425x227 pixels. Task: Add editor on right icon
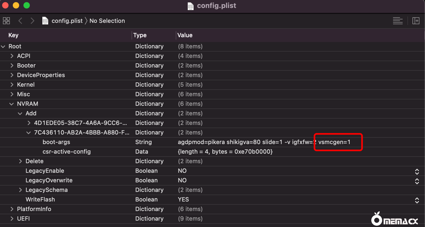click(x=416, y=21)
